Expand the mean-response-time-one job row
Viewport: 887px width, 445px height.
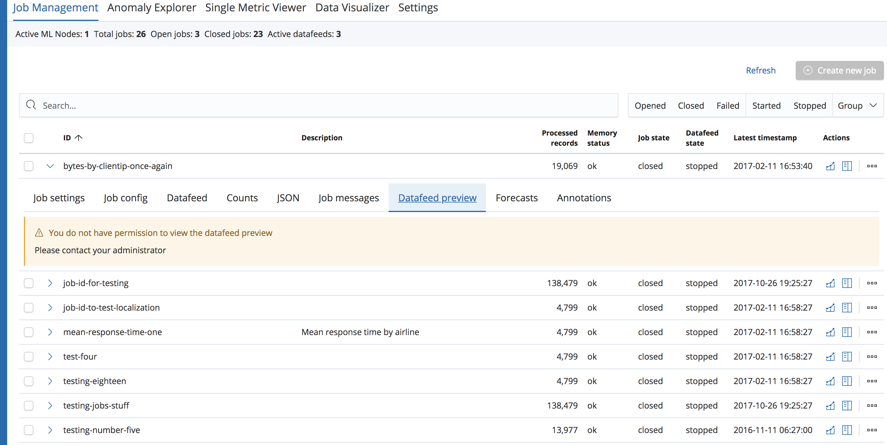[50, 332]
